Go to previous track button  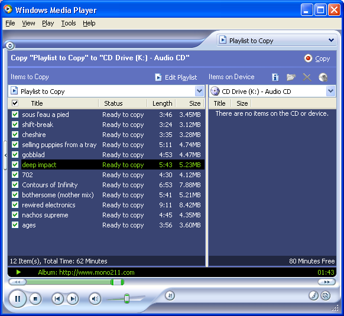(57, 299)
